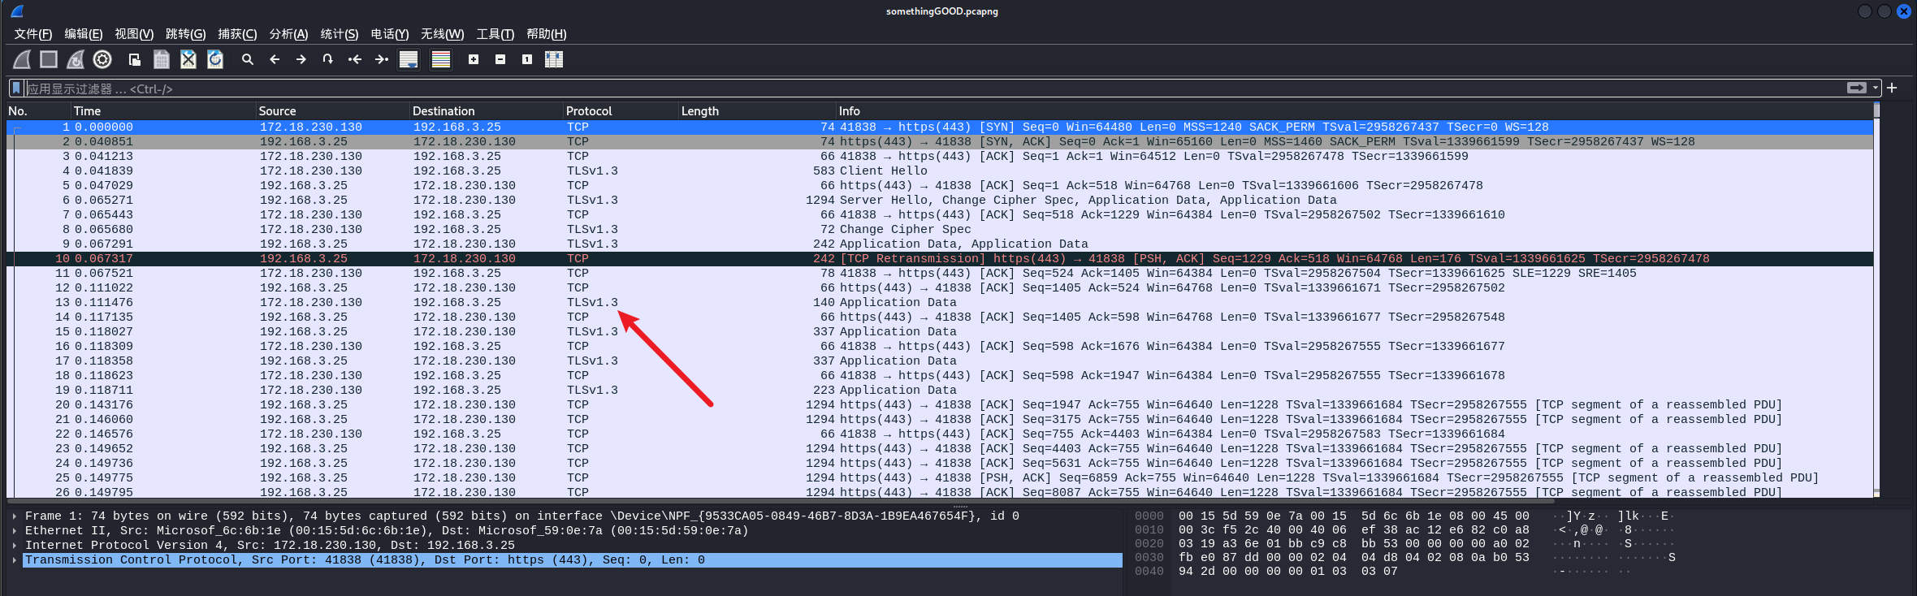The image size is (1917, 596).
Task: Expand the Frame 1 details row
Action: point(15,516)
